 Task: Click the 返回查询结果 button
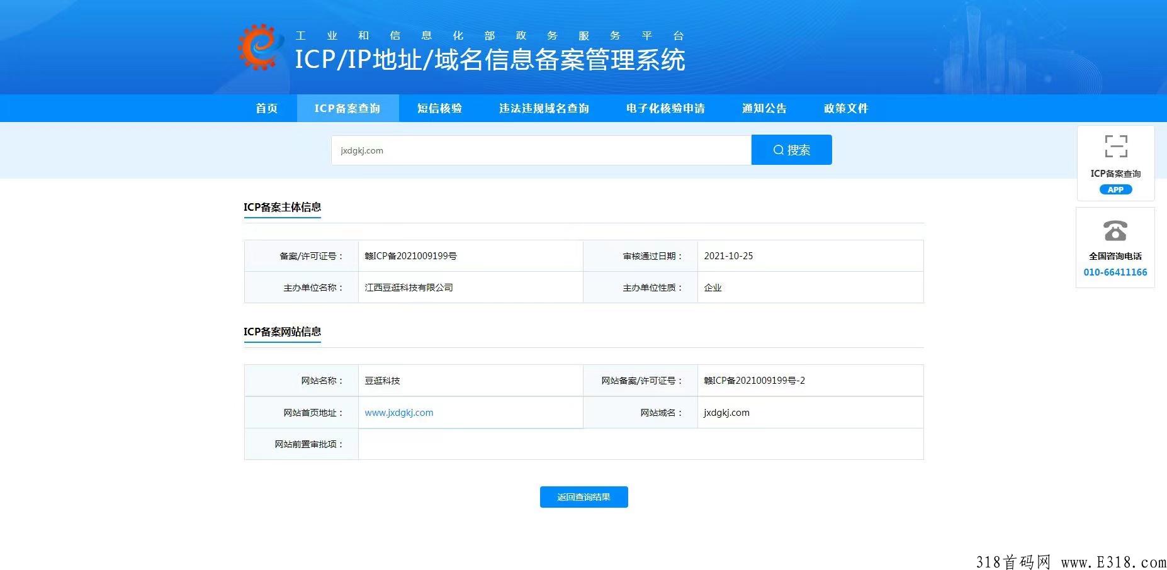tap(583, 497)
